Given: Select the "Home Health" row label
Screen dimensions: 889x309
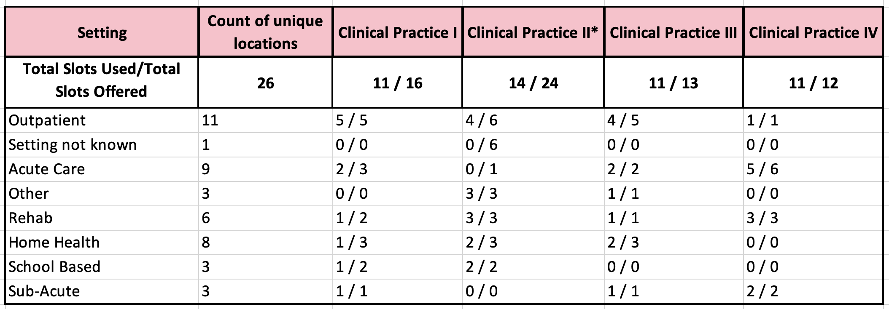Looking at the screenshot, I should click(x=54, y=242).
